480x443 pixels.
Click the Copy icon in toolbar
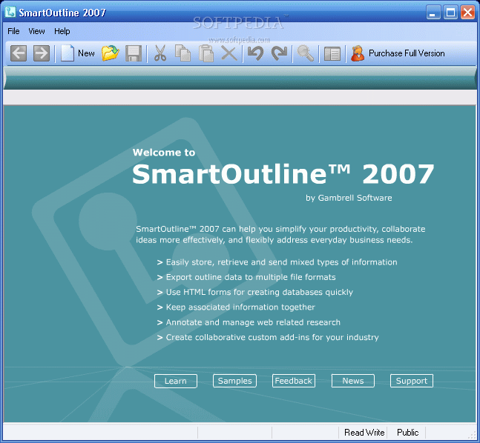pyautogui.click(x=183, y=53)
